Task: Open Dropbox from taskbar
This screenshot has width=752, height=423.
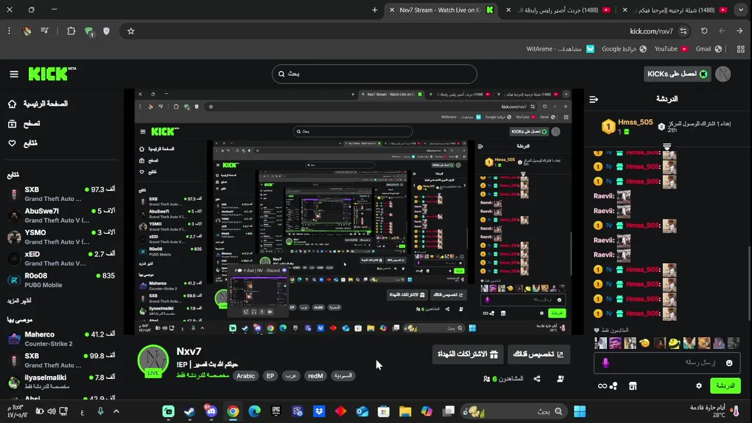Action: [x=319, y=411]
